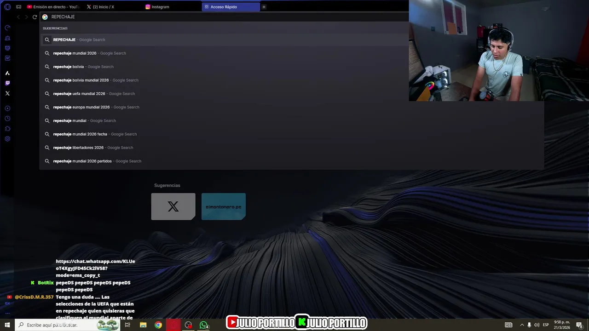589x331 pixels.
Task: Switch to the Inicio / X tab
Action: coord(112,7)
